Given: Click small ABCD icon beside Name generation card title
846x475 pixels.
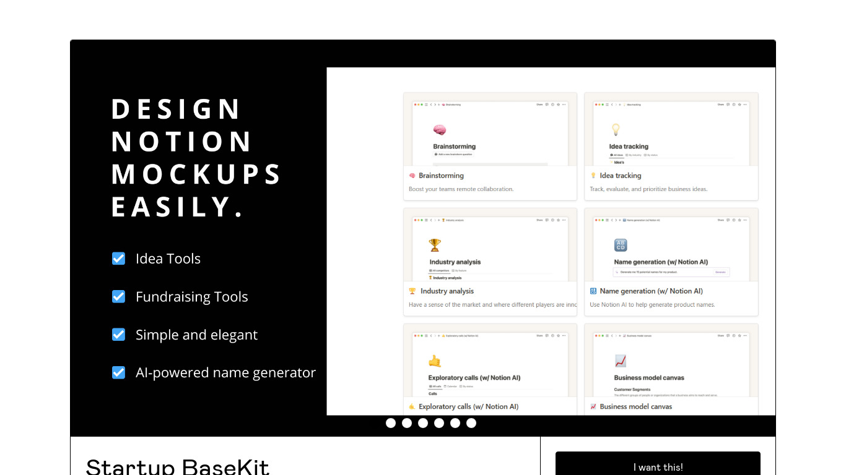Looking at the screenshot, I should click(x=593, y=291).
